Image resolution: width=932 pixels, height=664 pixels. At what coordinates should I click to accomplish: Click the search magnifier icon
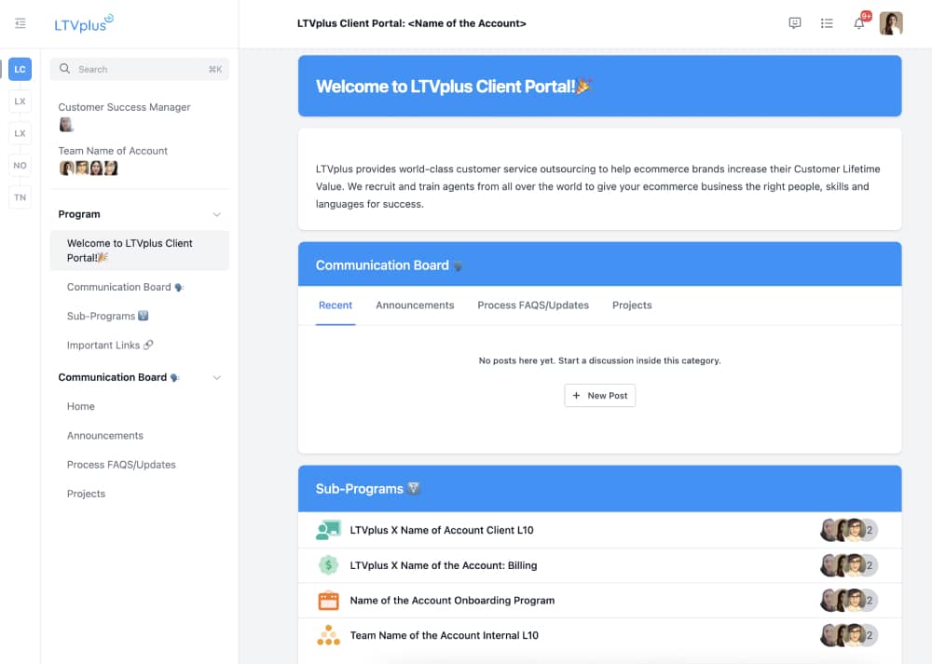click(x=65, y=69)
